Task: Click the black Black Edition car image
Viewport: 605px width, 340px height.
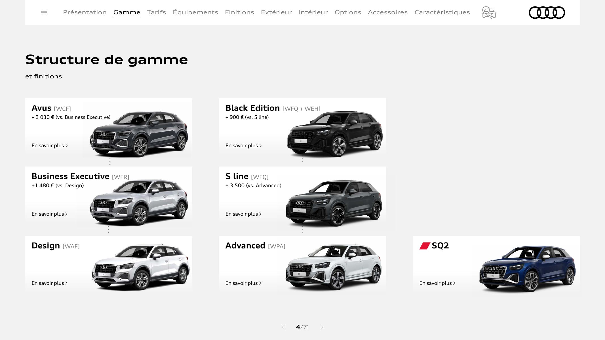Action: [x=335, y=134]
